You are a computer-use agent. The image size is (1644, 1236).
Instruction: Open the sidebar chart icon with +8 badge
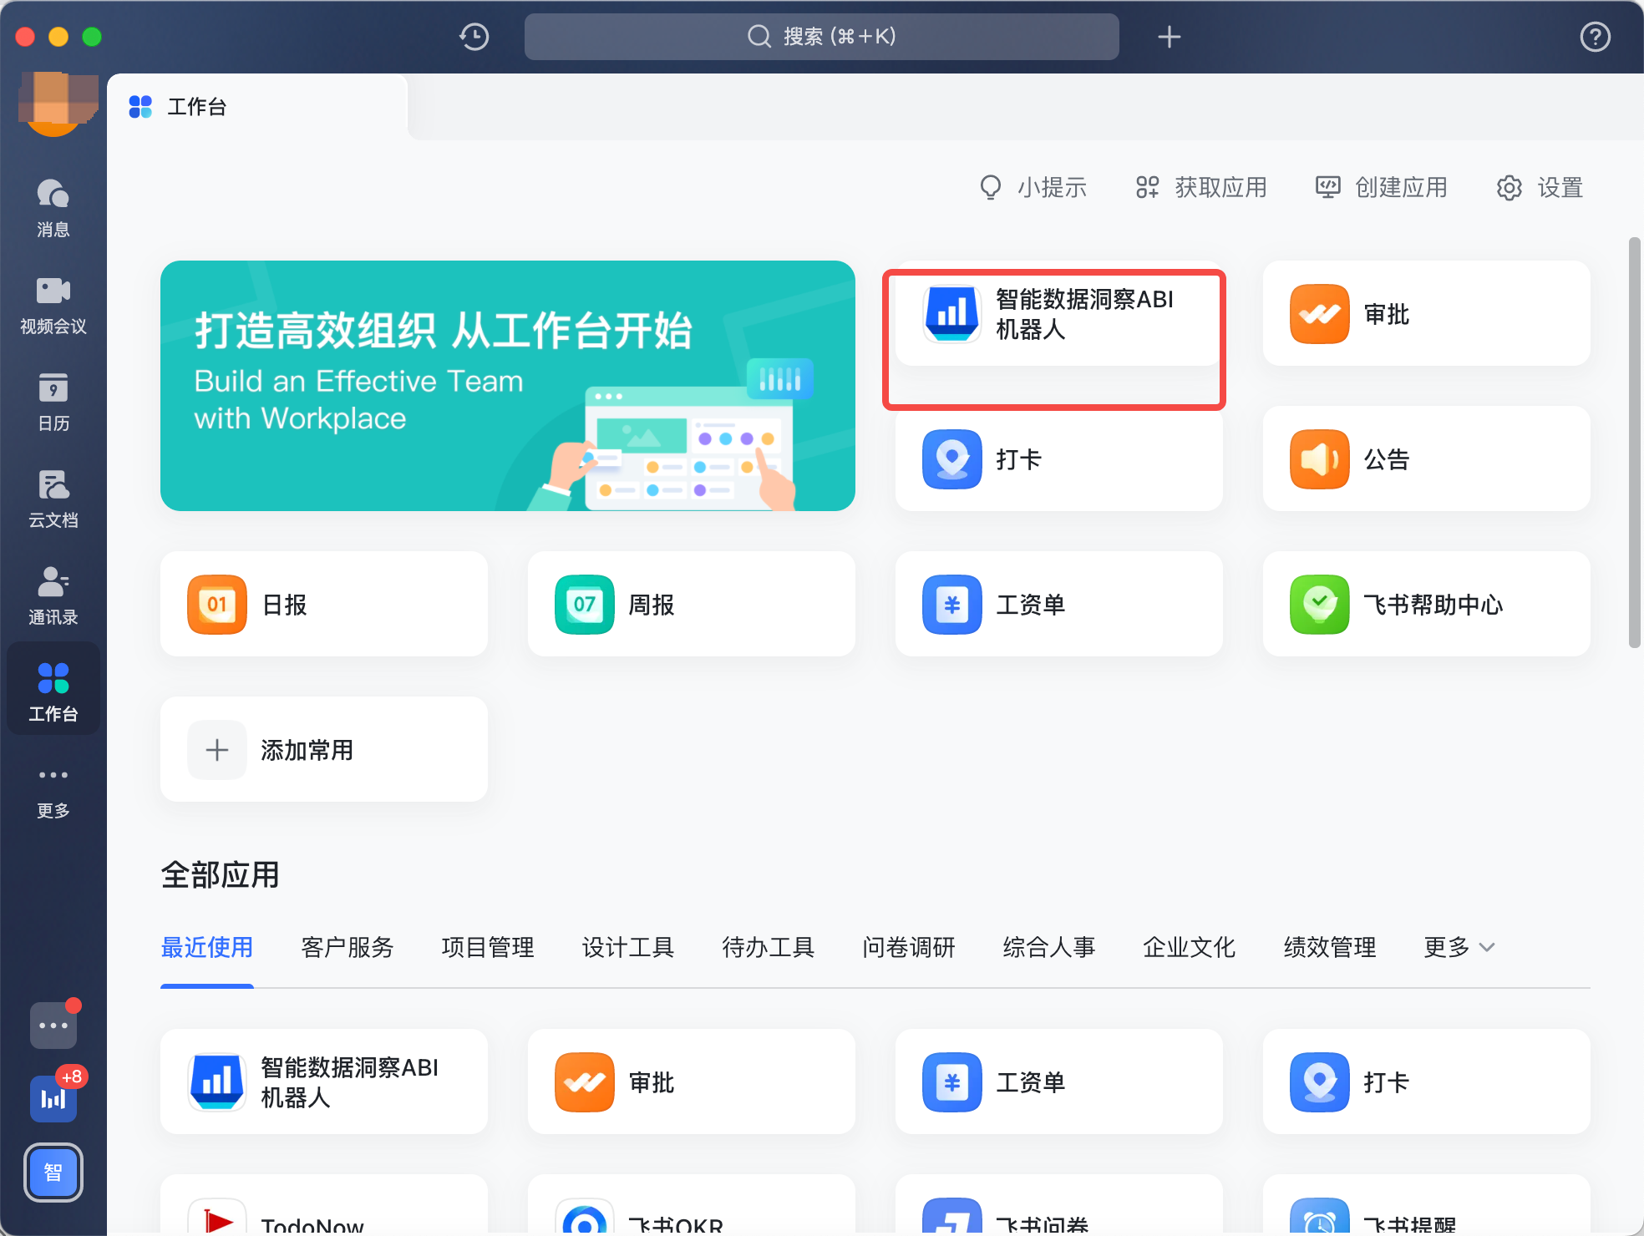tap(53, 1097)
